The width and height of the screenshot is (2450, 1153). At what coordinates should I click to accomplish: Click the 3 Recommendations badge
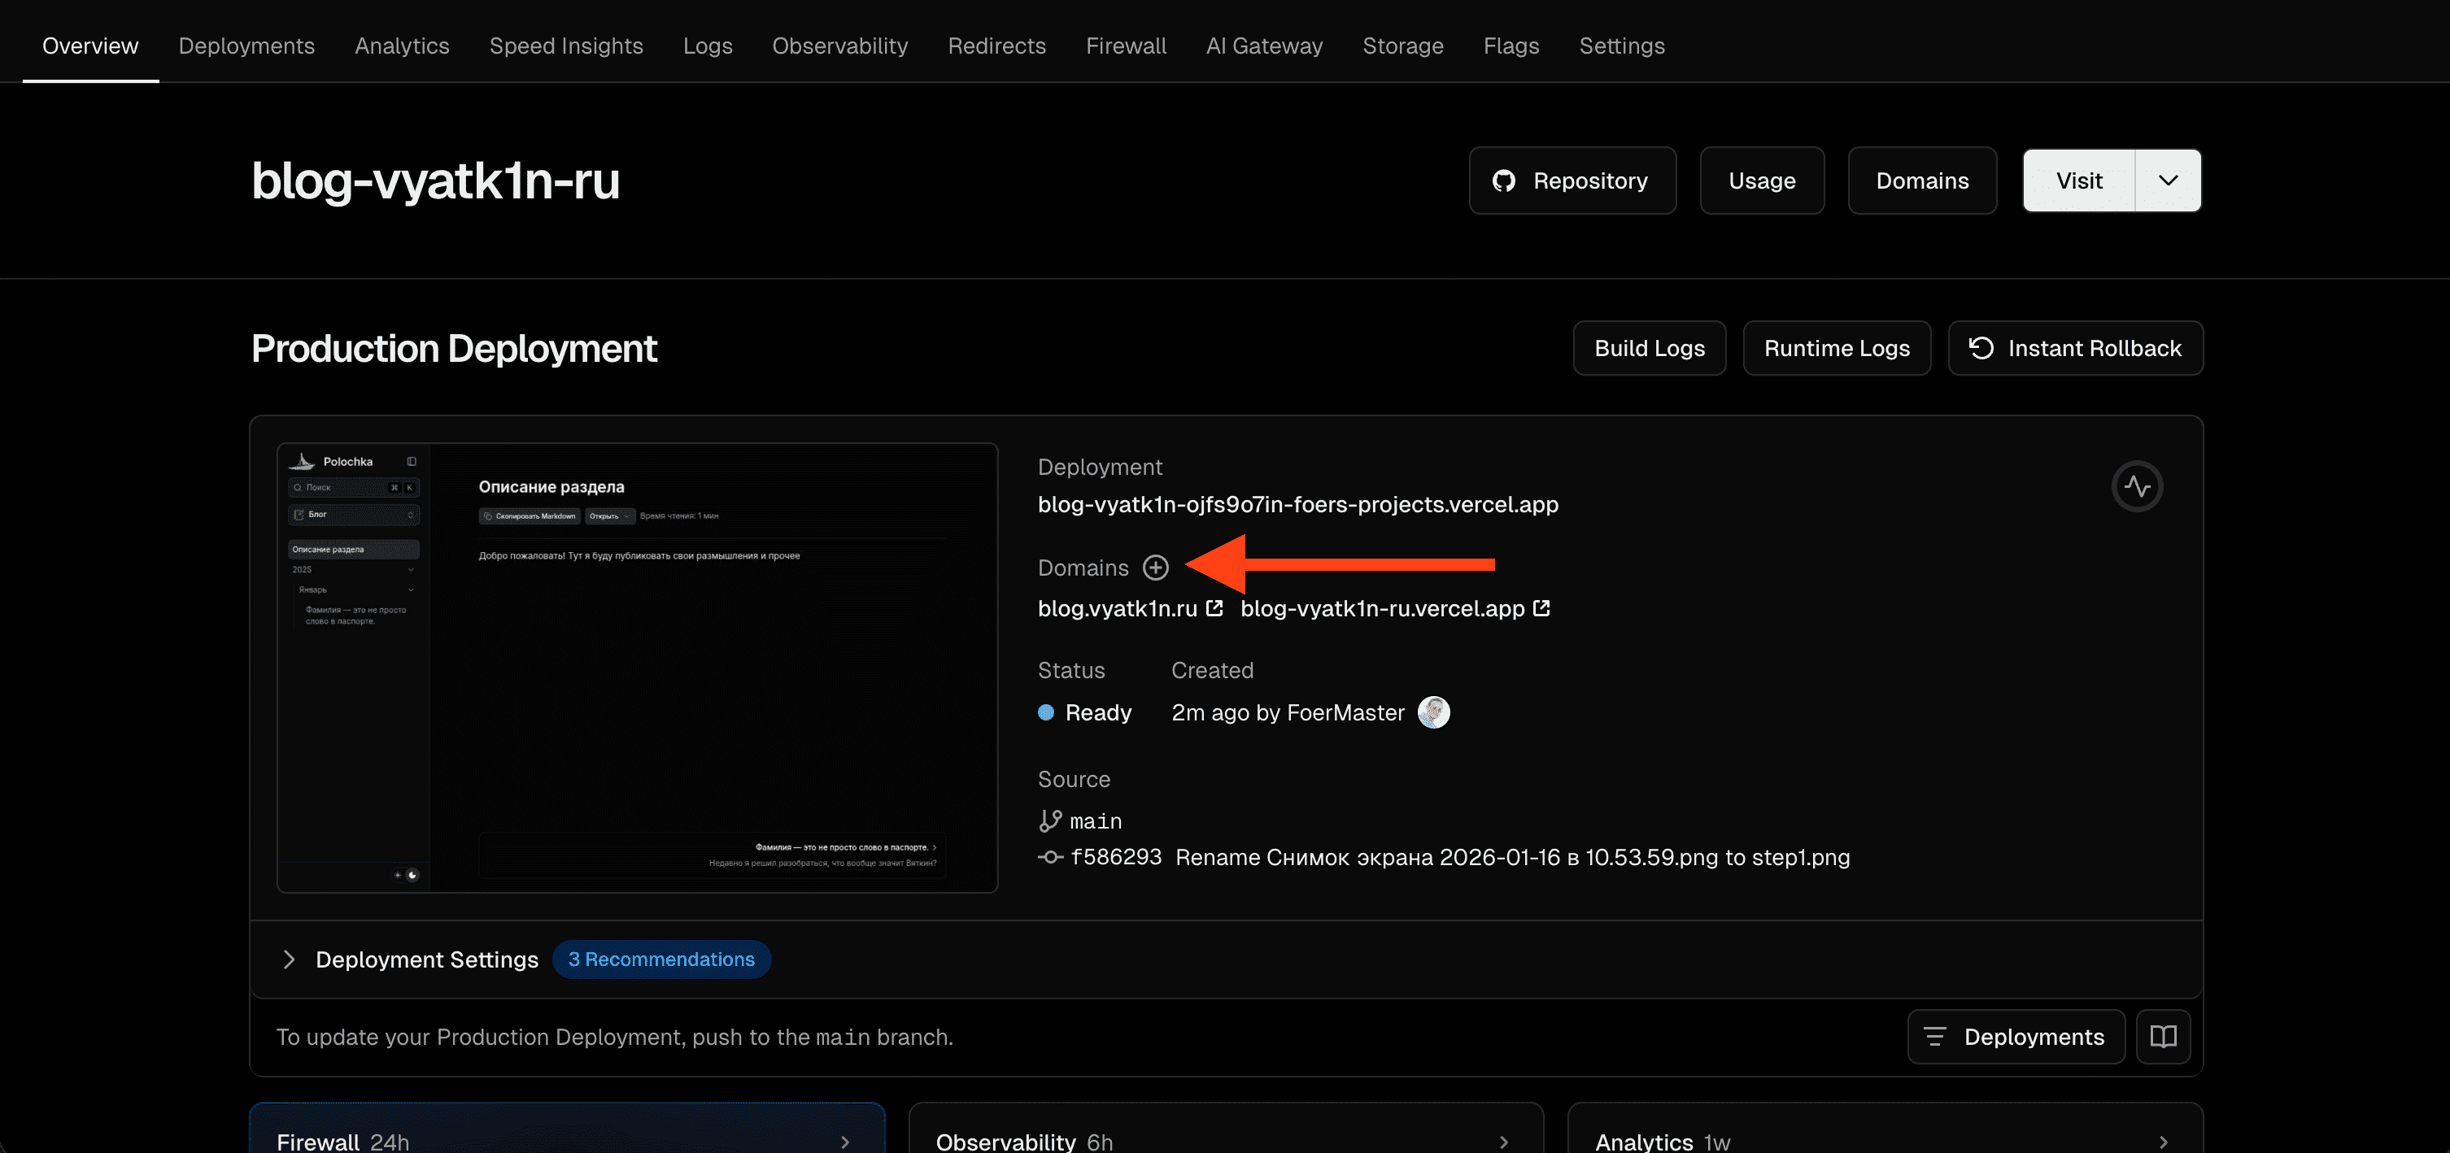click(661, 959)
